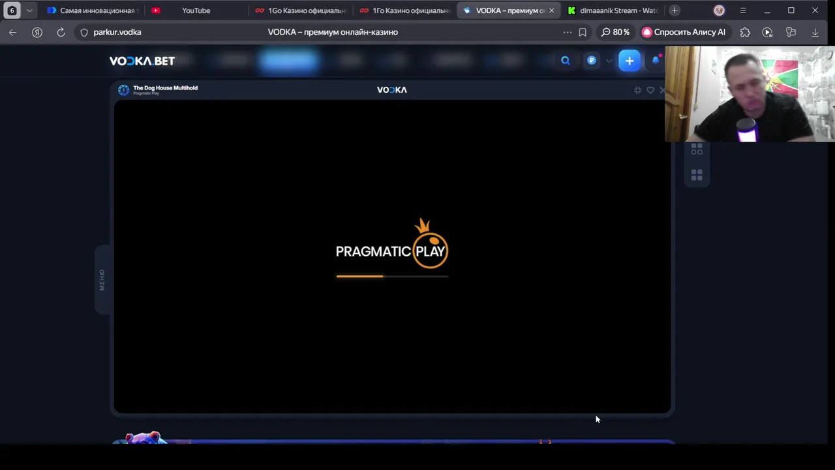Open the collections toolbar icon
This screenshot has width=835, height=470.
[791, 32]
